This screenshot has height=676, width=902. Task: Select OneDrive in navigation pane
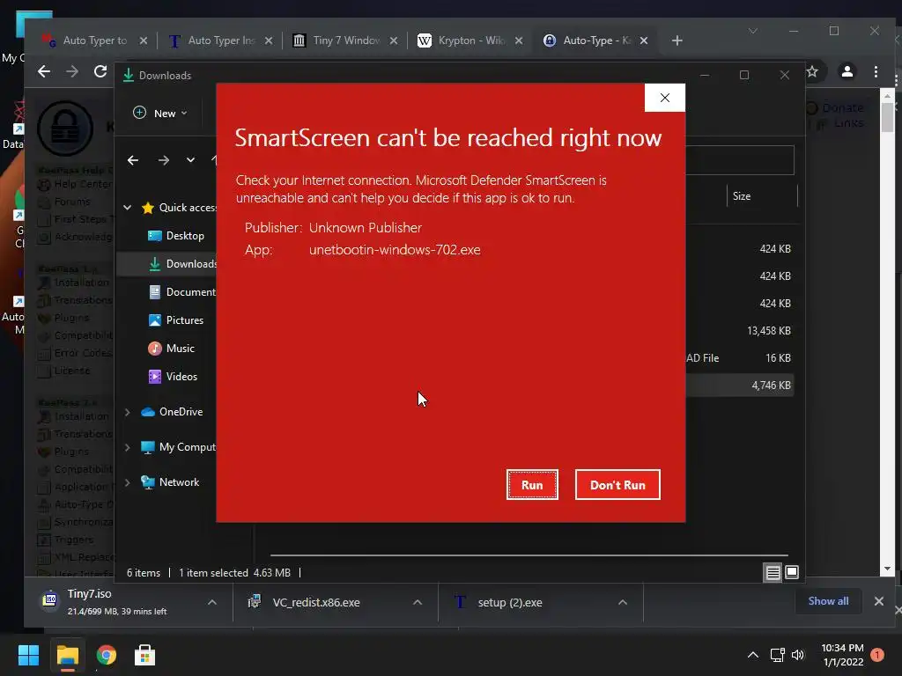(172, 412)
